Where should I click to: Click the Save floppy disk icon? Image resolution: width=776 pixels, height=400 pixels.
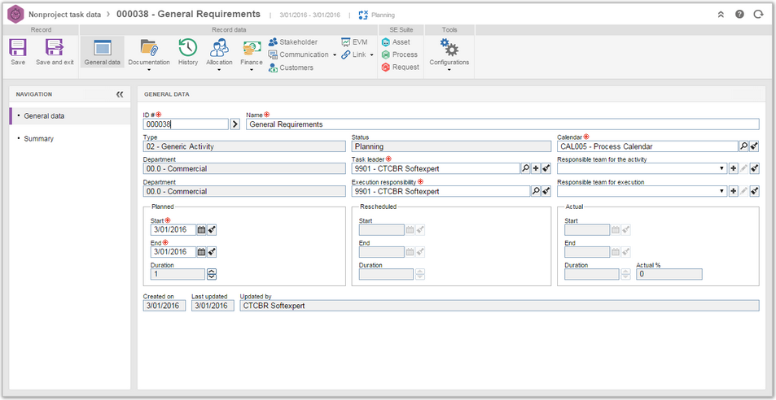18,48
